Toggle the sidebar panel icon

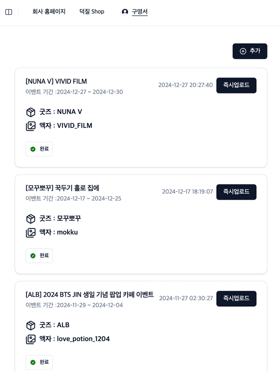(9, 12)
